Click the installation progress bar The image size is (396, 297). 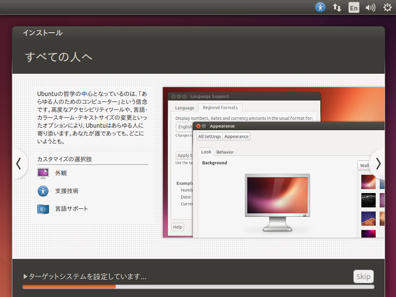click(198, 287)
